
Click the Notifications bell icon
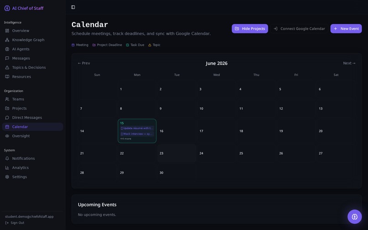(7, 158)
